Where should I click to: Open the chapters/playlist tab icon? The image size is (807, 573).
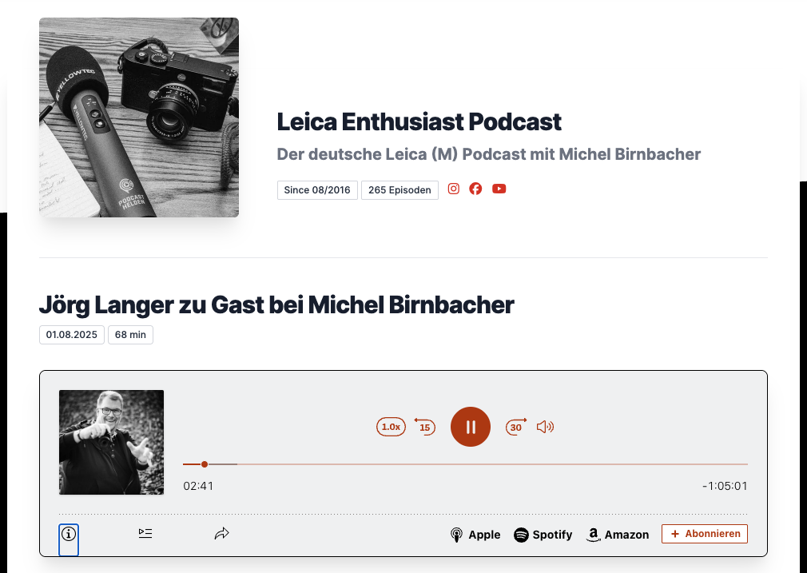pos(145,533)
